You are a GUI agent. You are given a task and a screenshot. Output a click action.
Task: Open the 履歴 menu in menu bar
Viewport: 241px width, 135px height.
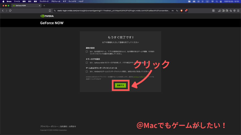(x=35, y=1)
